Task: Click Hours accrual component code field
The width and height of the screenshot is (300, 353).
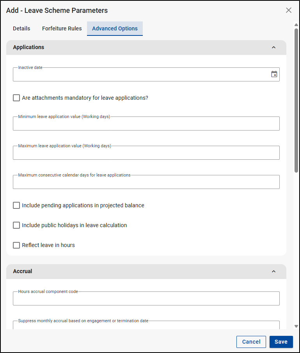Action: click(146, 299)
